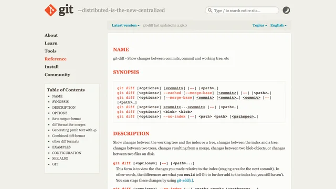Go to the Learn section
The height and width of the screenshot is (189, 336).
[51, 43]
